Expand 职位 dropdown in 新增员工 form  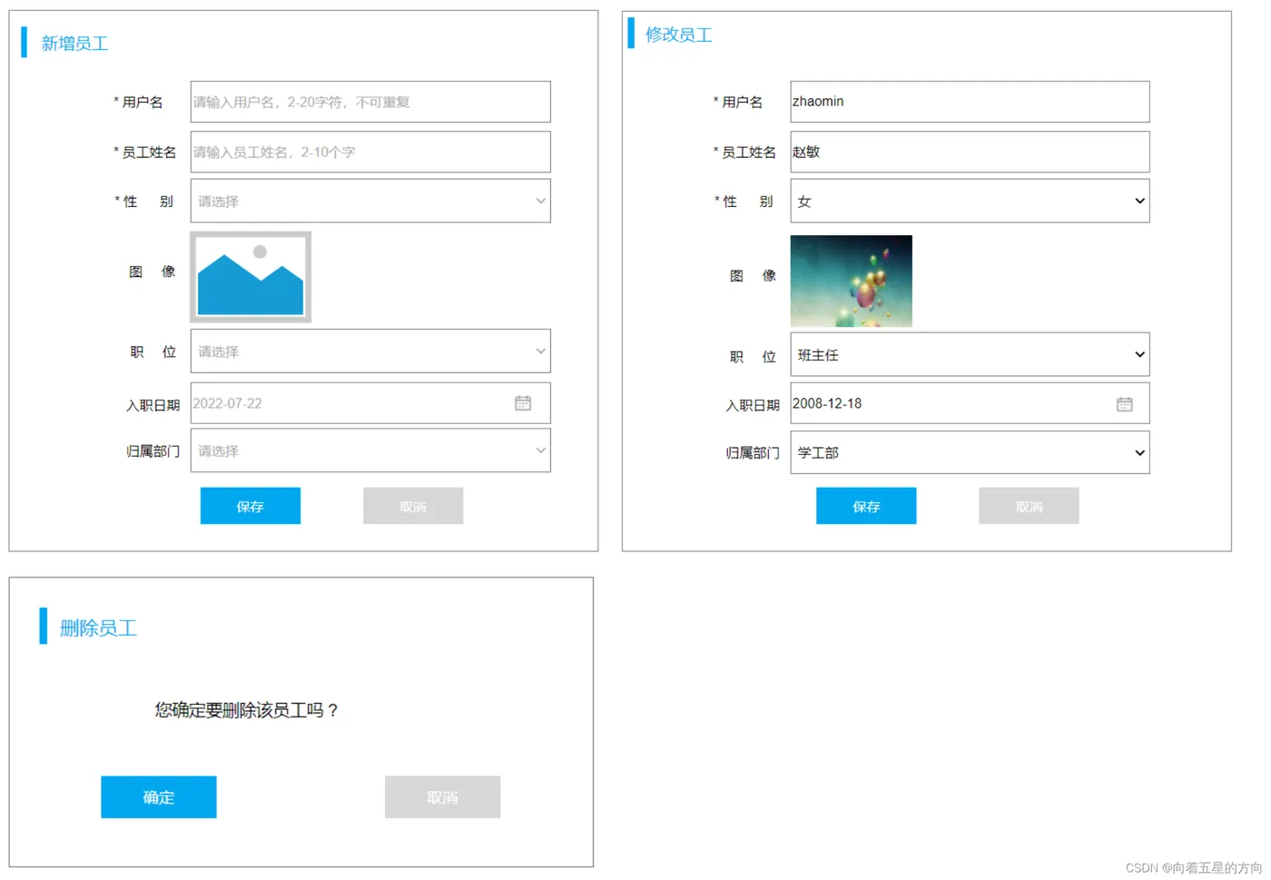[370, 351]
